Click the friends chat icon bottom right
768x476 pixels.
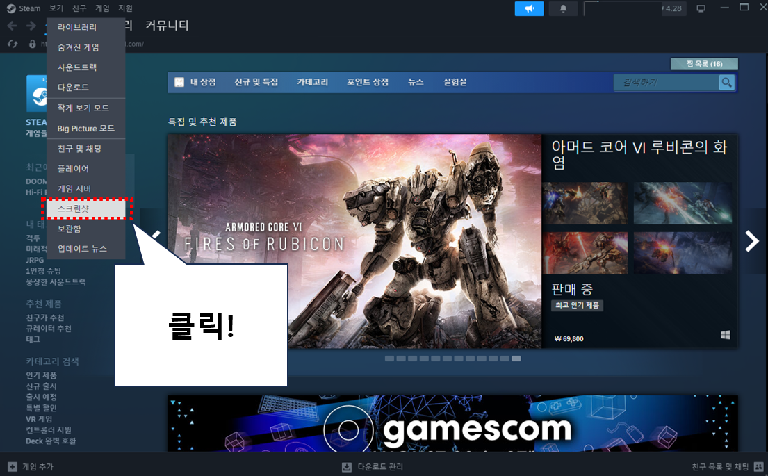click(x=759, y=467)
